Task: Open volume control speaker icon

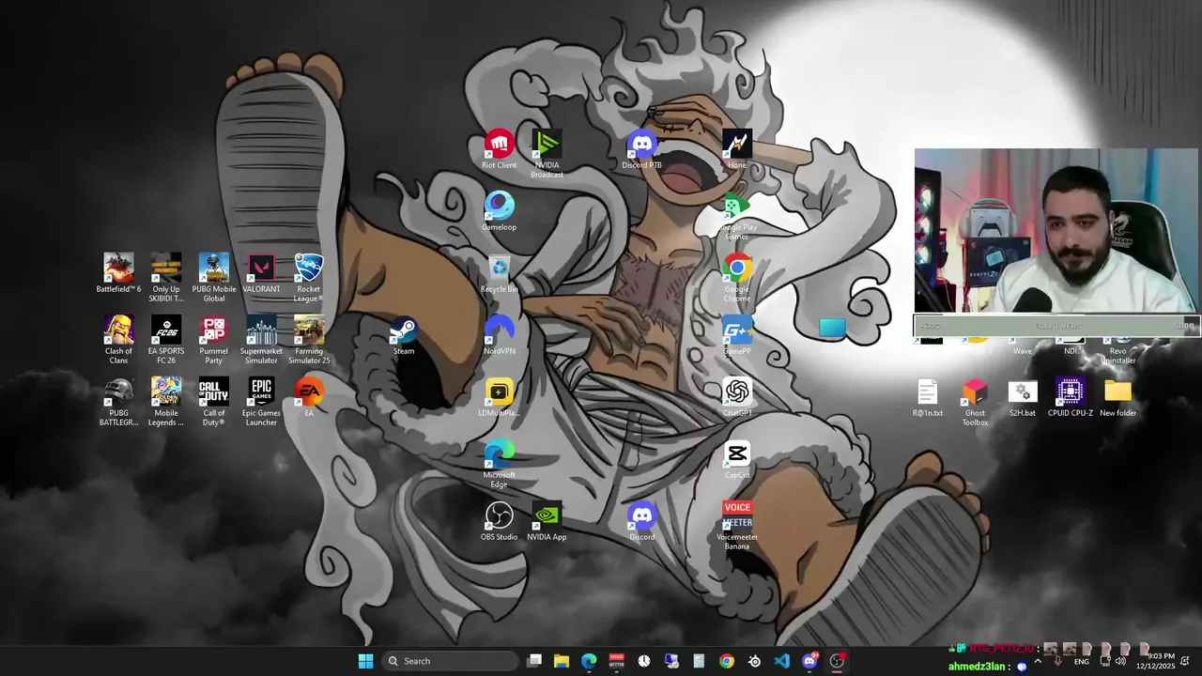Action: [1120, 661]
